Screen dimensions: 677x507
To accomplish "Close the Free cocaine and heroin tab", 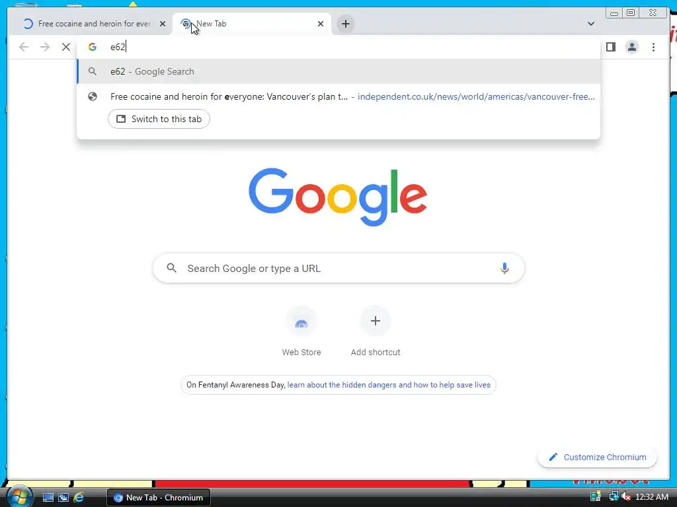I will (x=163, y=24).
